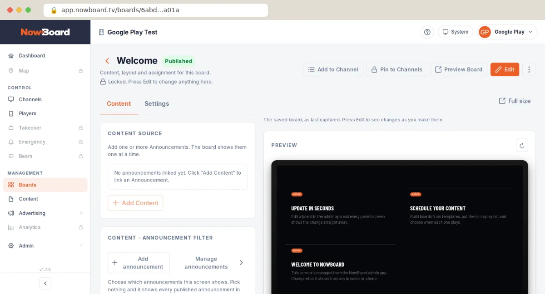The width and height of the screenshot is (545, 294).
Task: Go back using the arrow beside Welcome
Action: [x=107, y=61]
